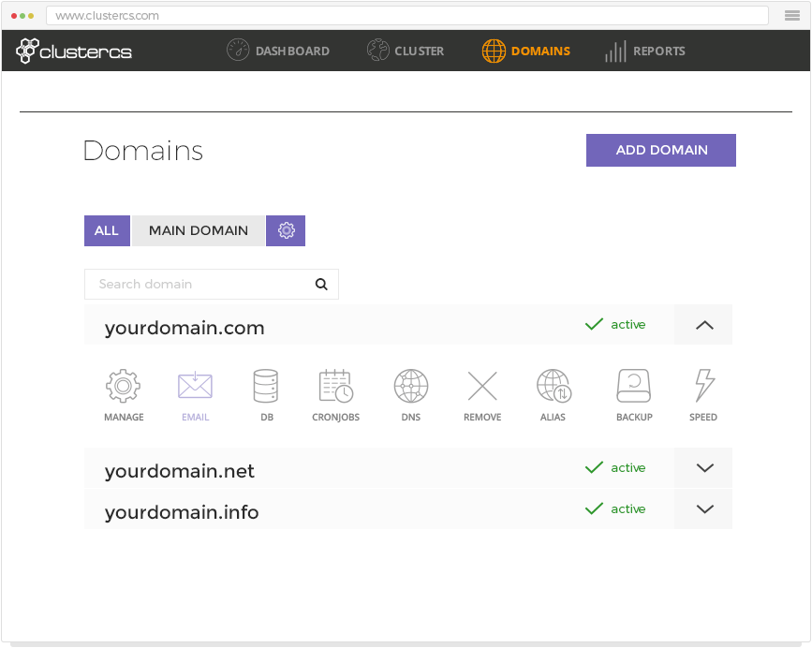Screen dimensions: 812x648
Task: Click the yourdomain.net domain name
Action: pos(179,472)
